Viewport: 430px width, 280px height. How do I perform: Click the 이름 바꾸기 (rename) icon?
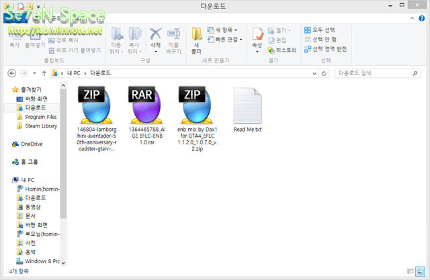[173, 34]
